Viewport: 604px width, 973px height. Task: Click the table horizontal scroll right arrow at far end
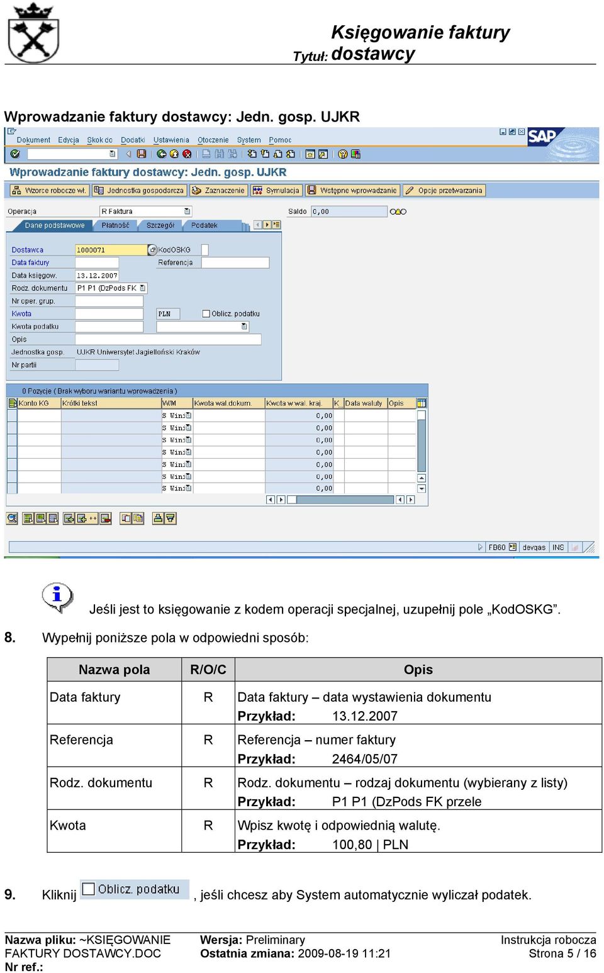(411, 500)
